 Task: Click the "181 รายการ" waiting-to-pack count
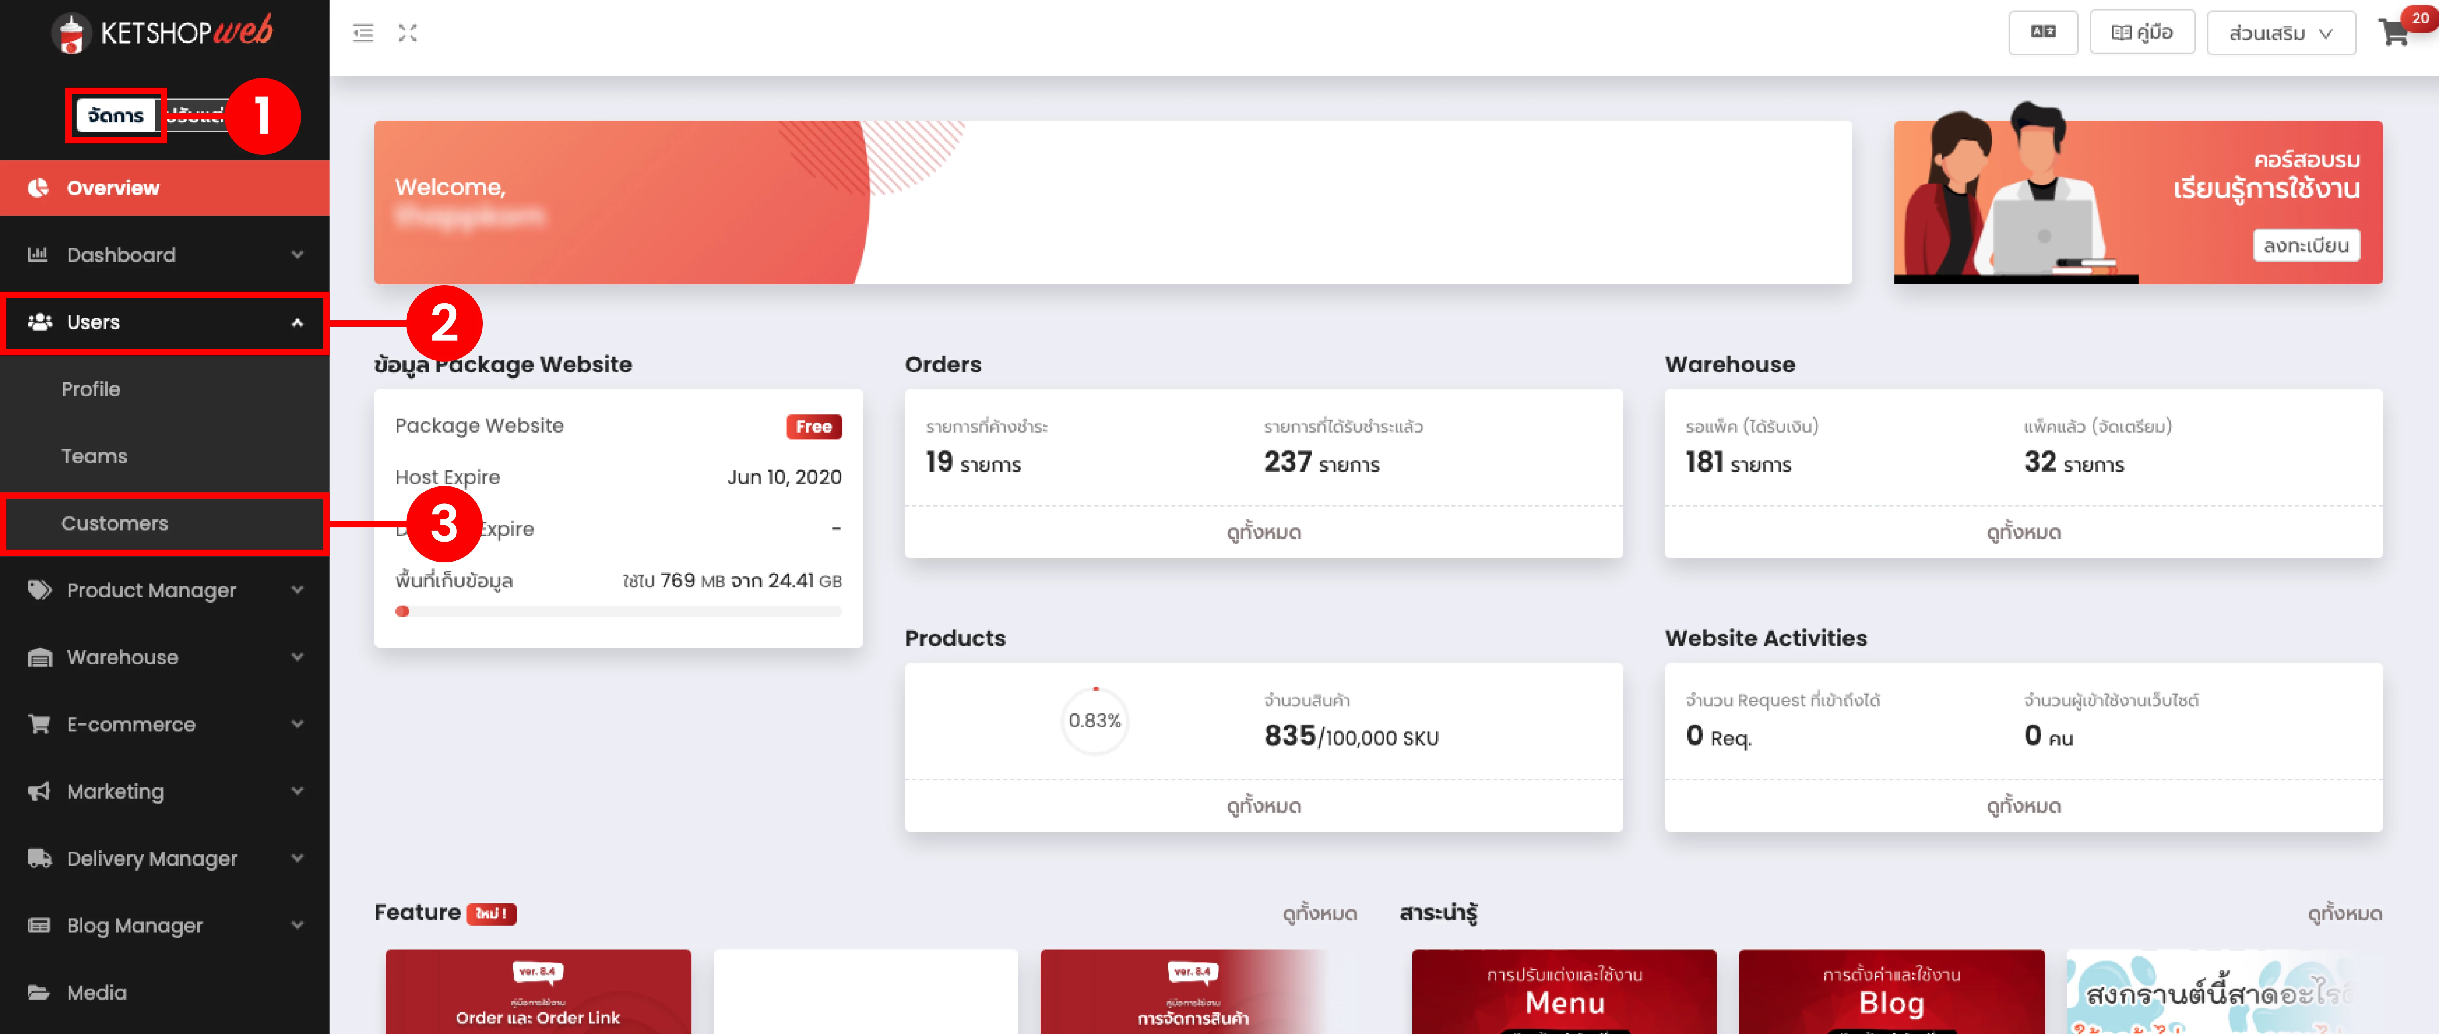click(x=1738, y=463)
